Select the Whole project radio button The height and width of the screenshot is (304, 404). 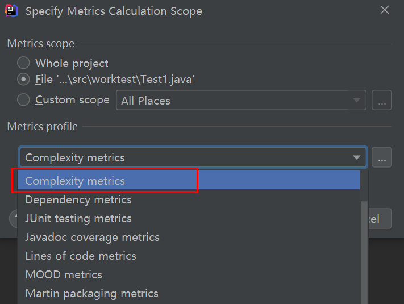23,63
